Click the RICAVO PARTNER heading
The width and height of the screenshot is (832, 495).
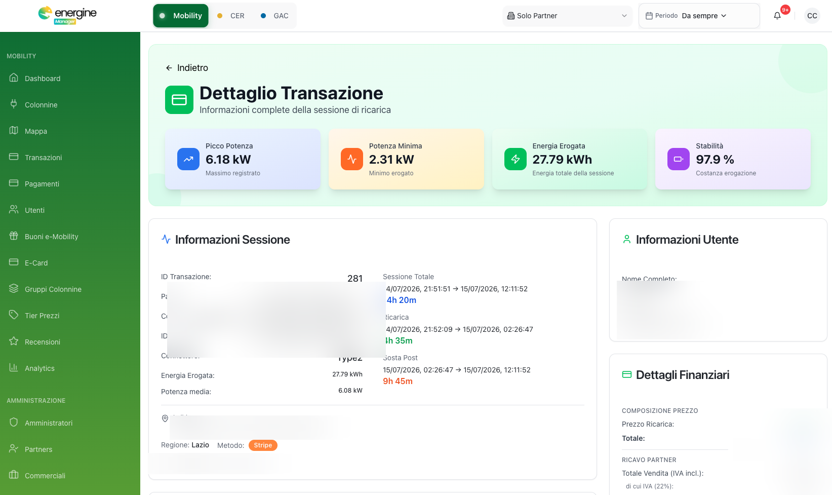coord(649,460)
